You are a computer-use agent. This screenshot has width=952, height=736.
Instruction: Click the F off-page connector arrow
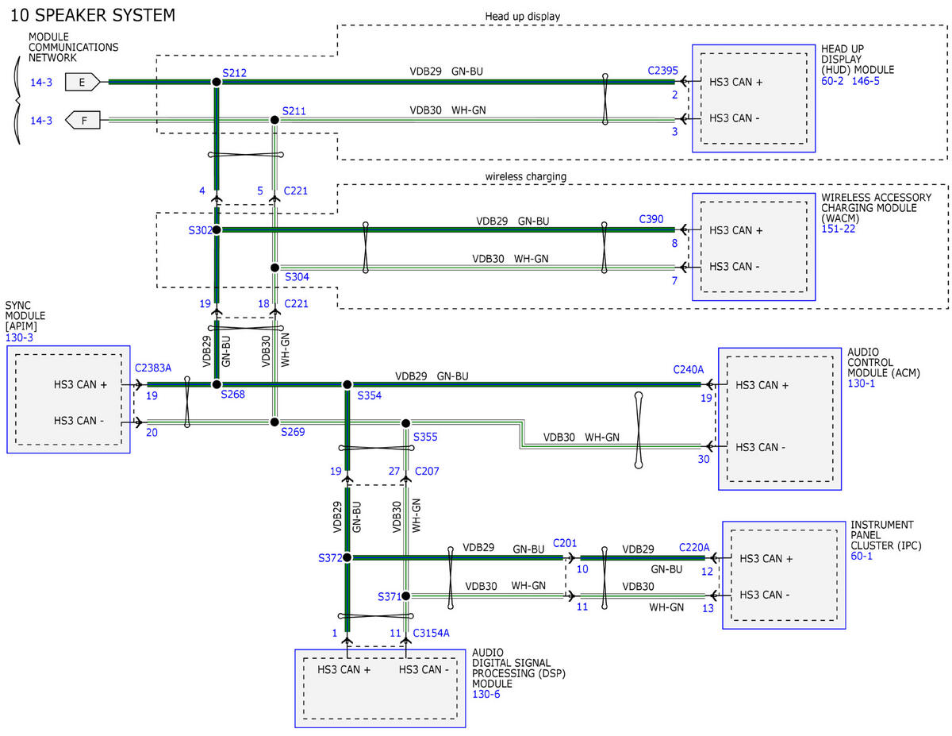pos(79,121)
